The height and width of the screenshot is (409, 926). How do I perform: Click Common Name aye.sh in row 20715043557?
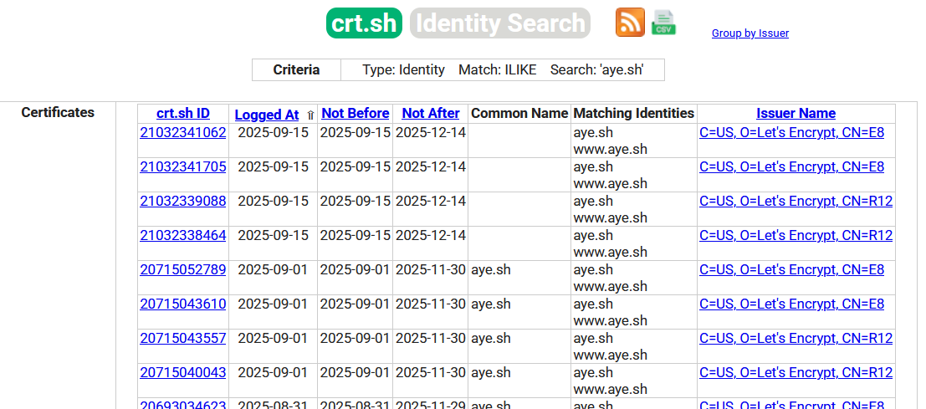[x=491, y=338]
